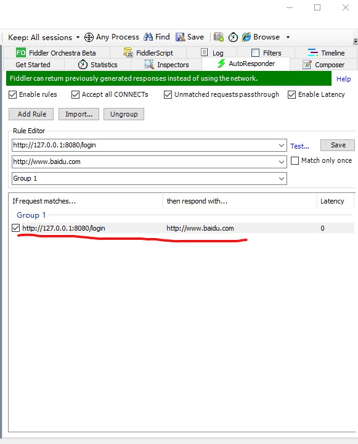Click the Save sessions toolbar icon
This screenshot has height=444, width=358.
(180, 37)
